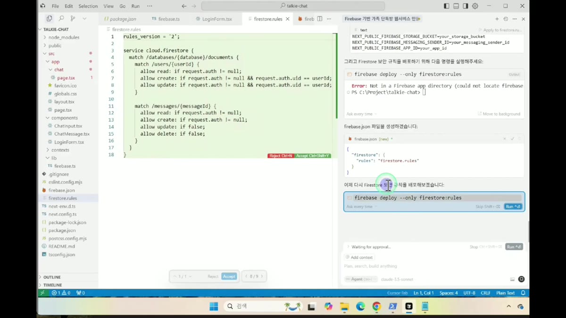
Task: Click the talkie-chat command search box
Action: [x=293, y=6]
